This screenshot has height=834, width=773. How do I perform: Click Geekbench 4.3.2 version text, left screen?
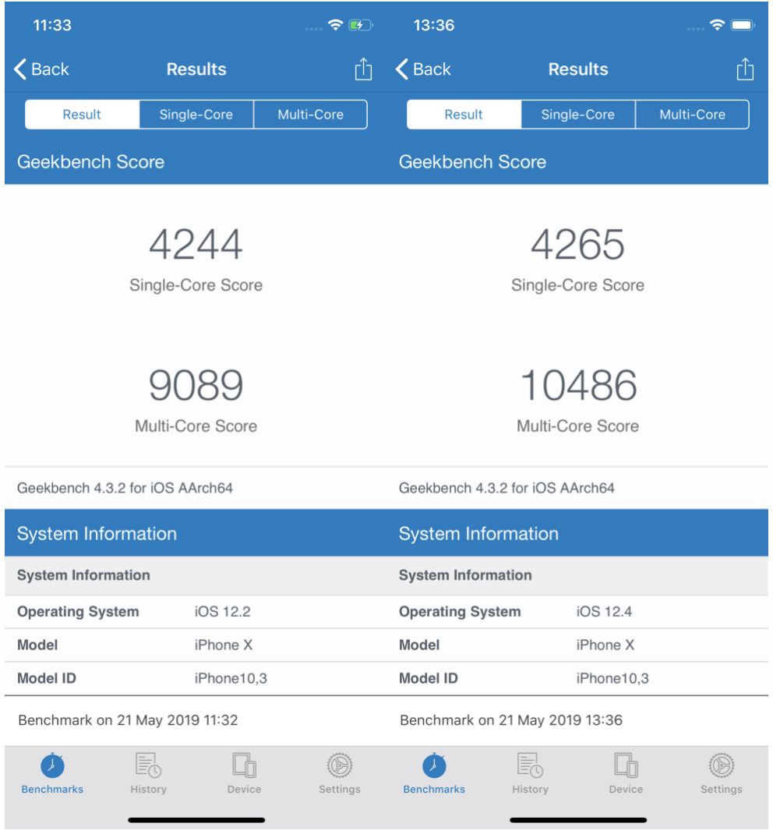pos(125,488)
